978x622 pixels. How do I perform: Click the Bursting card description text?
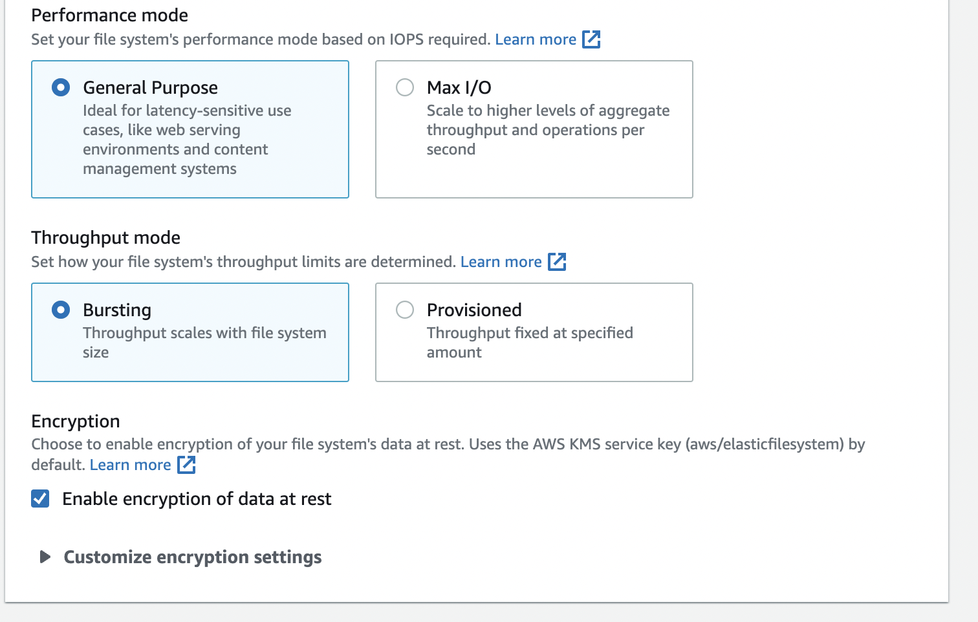pyautogui.click(x=204, y=343)
